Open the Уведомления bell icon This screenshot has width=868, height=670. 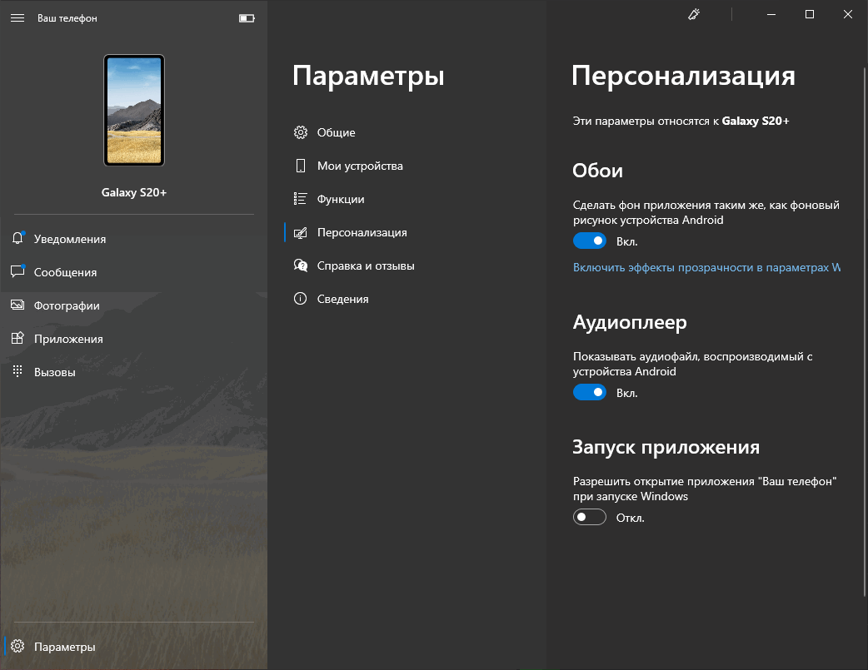coord(17,239)
